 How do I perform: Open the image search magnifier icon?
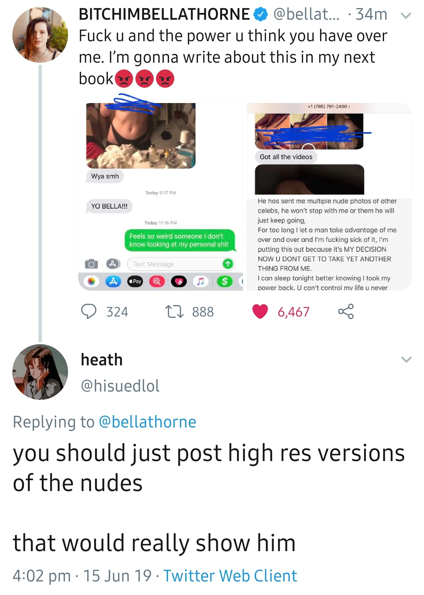click(x=157, y=281)
